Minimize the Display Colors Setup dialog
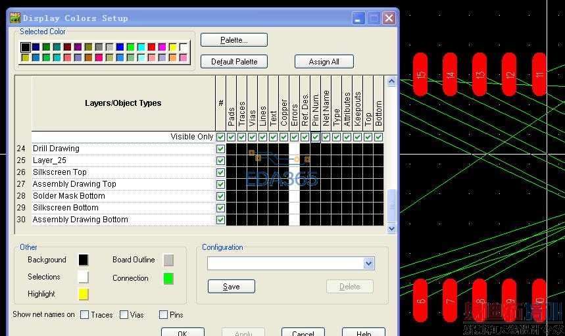 click(358, 18)
